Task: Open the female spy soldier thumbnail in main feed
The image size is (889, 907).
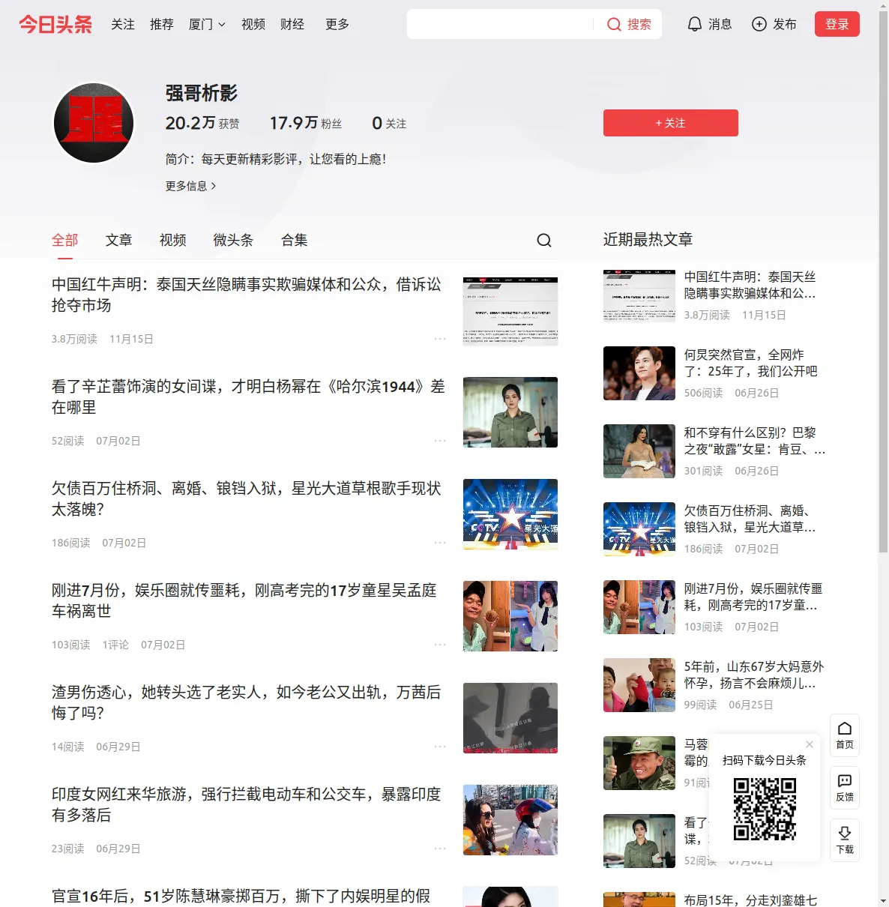Action: 510,412
